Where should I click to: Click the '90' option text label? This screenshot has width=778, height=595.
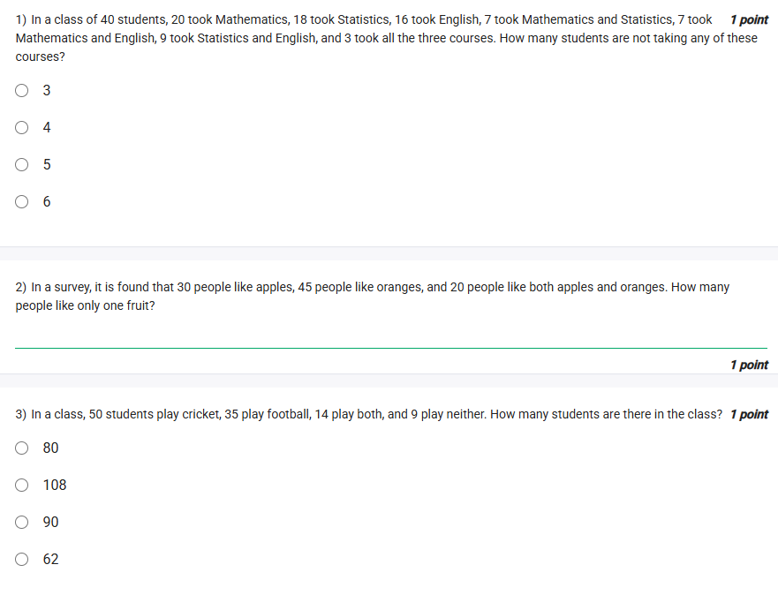click(x=51, y=522)
